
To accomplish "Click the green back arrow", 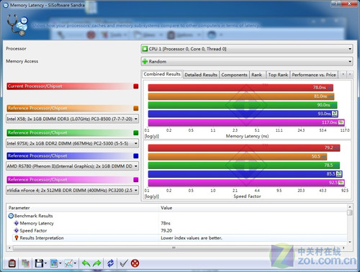I will click(86, 263).
